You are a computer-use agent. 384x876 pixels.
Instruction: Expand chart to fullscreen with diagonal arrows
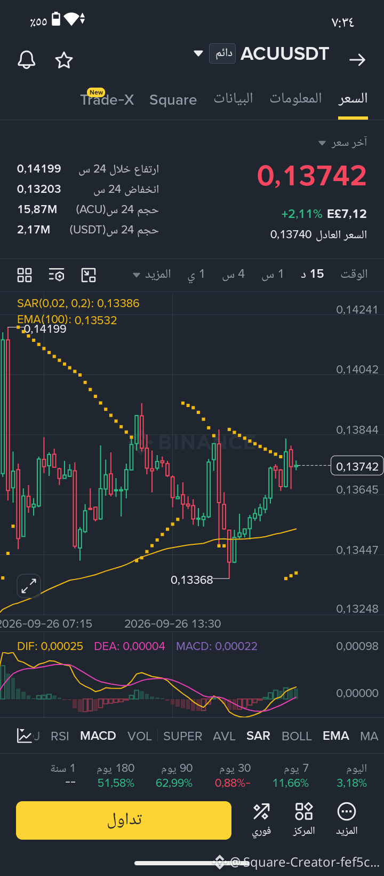(29, 586)
